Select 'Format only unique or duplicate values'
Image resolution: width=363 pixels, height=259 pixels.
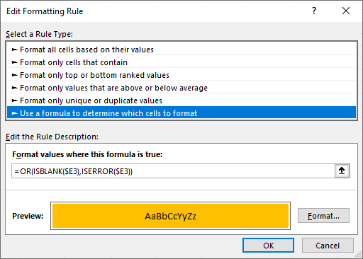tap(181, 100)
